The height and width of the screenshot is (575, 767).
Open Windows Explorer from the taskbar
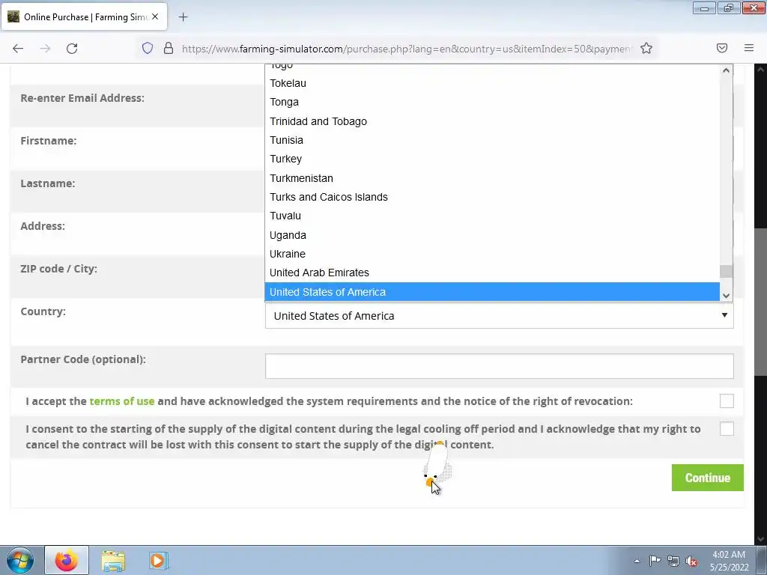pyautogui.click(x=113, y=560)
